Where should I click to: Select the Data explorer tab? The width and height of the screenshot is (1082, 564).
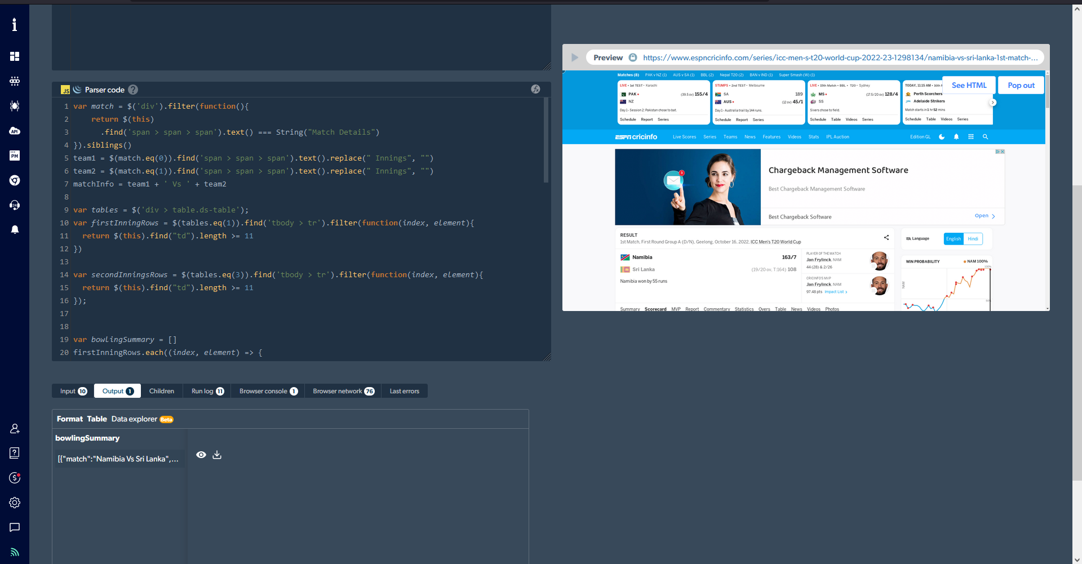click(134, 419)
